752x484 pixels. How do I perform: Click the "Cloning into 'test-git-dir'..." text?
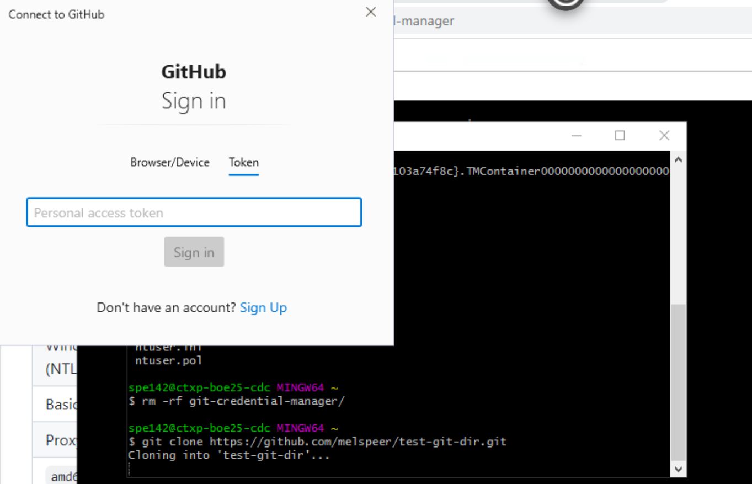[x=228, y=455]
